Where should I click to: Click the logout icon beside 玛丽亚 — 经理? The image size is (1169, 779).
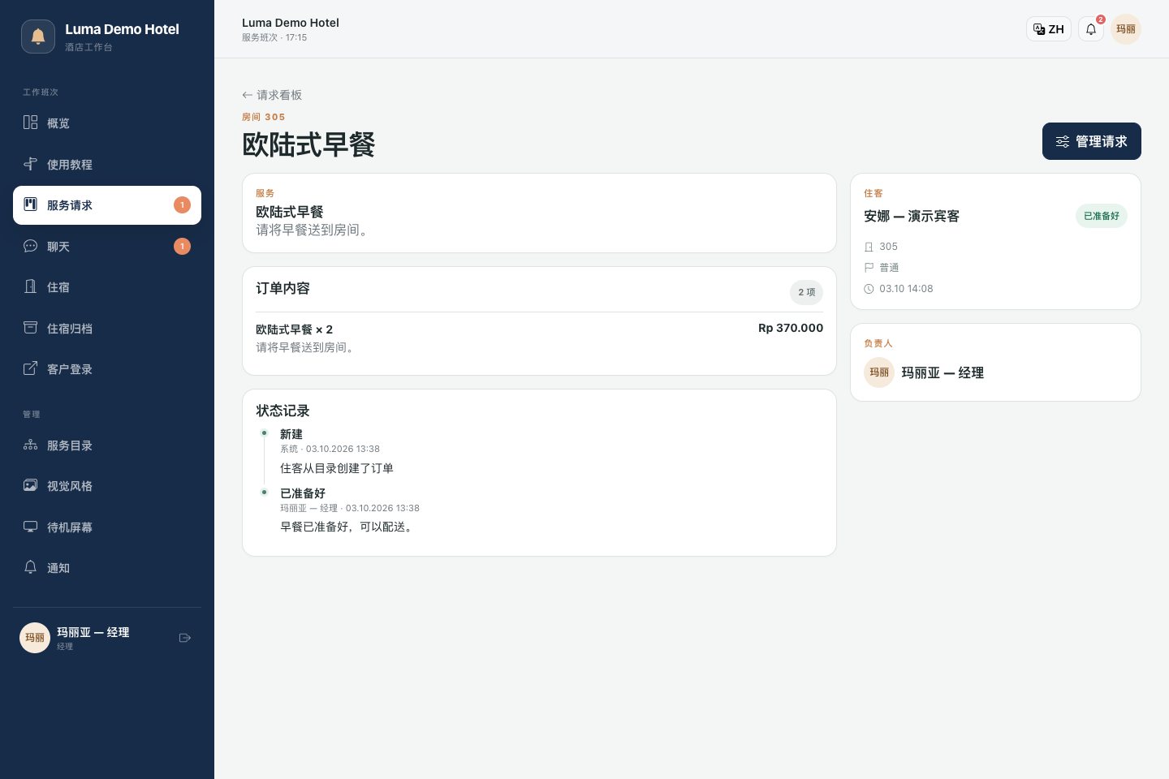click(x=185, y=638)
